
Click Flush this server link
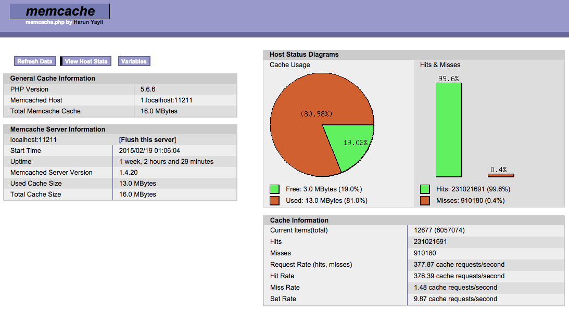click(147, 140)
